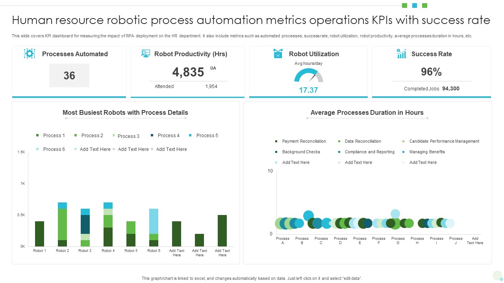Click the Compliance and Reporting legend dot

(339, 152)
